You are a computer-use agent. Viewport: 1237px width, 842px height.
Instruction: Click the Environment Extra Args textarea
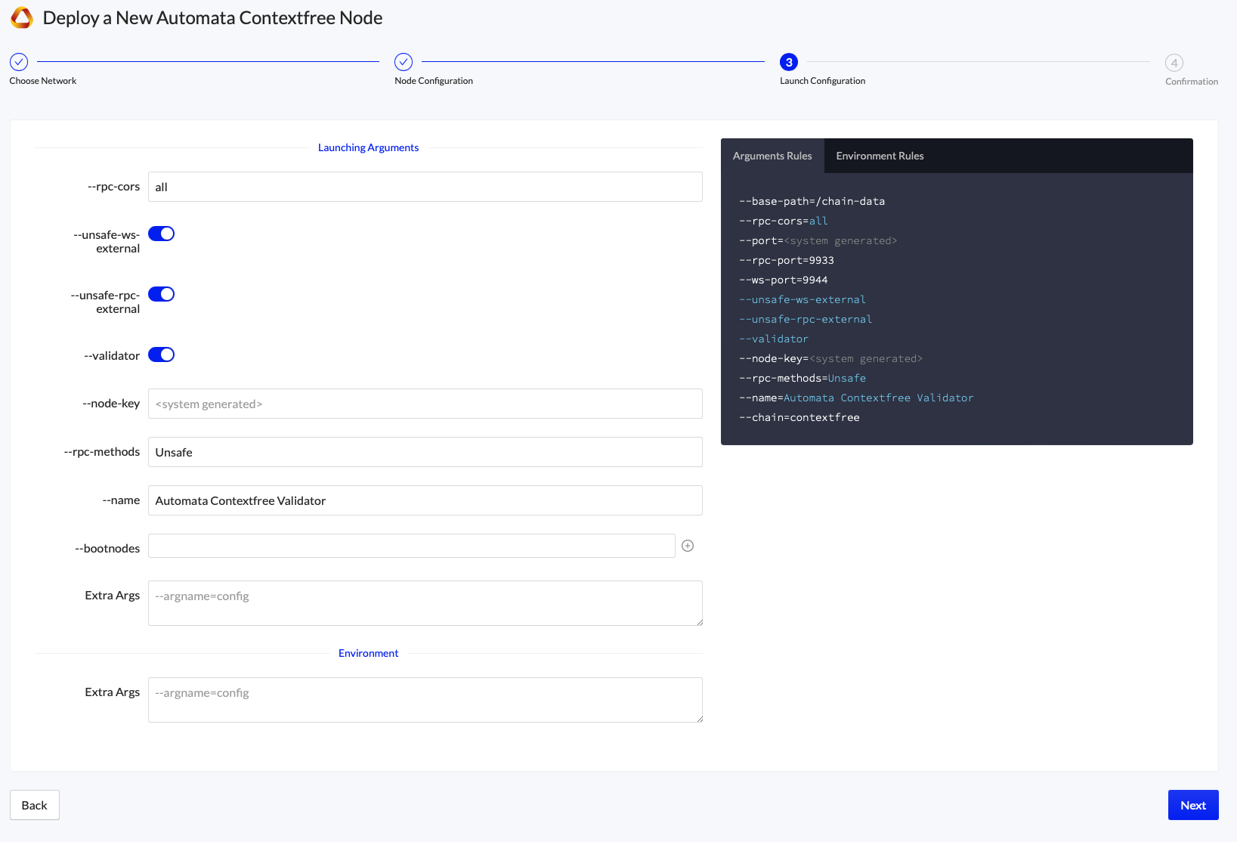tap(425, 700)
